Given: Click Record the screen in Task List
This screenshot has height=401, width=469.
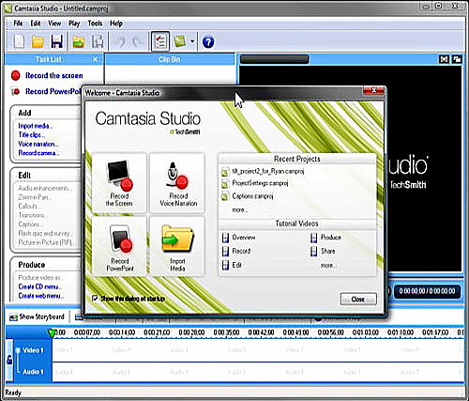Looking at the screenshot, I should 54,75.
